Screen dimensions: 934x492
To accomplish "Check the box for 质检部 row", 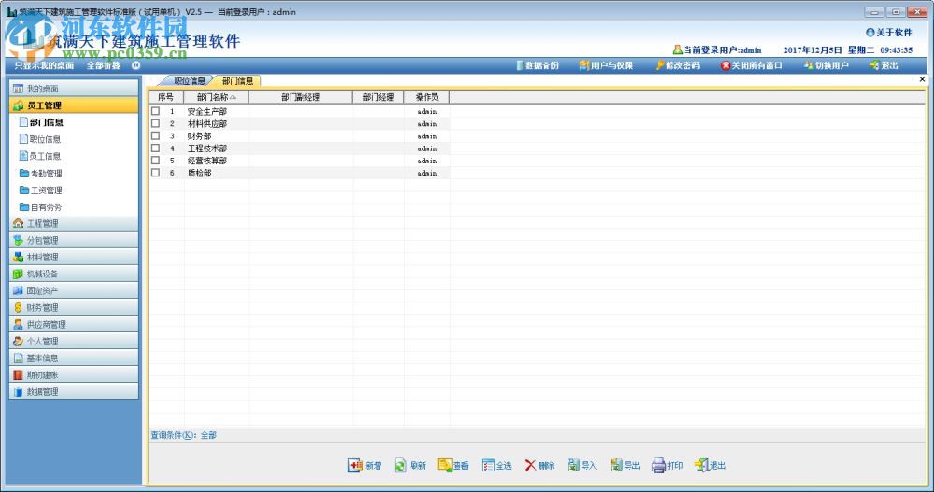I will pos(155,173).
